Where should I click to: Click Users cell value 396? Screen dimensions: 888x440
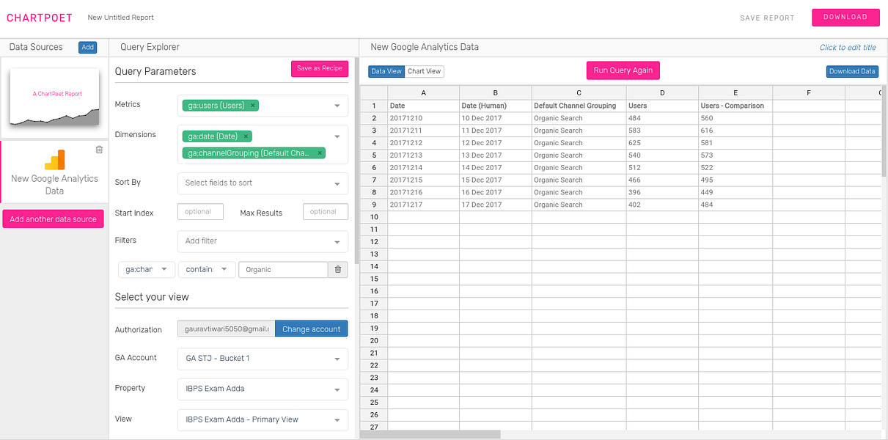pos(662,192)
